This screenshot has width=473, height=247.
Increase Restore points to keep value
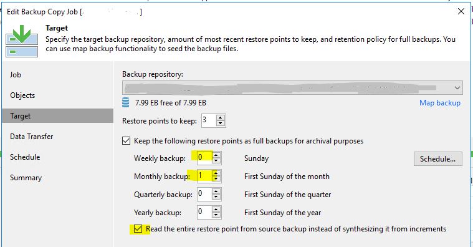point(221,118)
